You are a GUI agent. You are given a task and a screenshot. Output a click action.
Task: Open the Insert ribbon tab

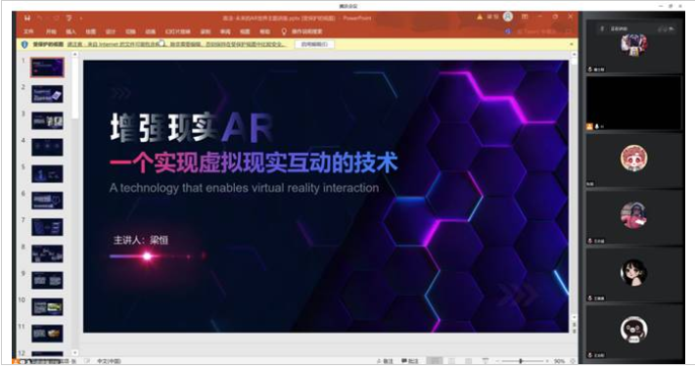(x=70, y=31)
